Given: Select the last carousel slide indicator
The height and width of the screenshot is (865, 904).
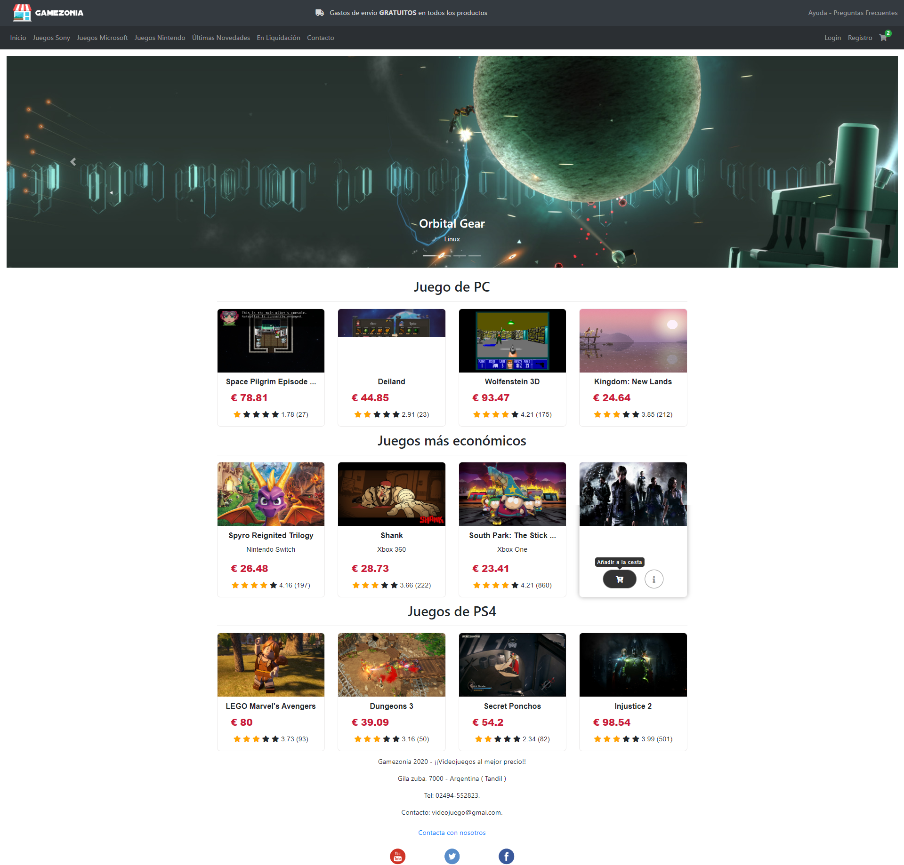Looking at the screenshot, I should coord(475,255).
